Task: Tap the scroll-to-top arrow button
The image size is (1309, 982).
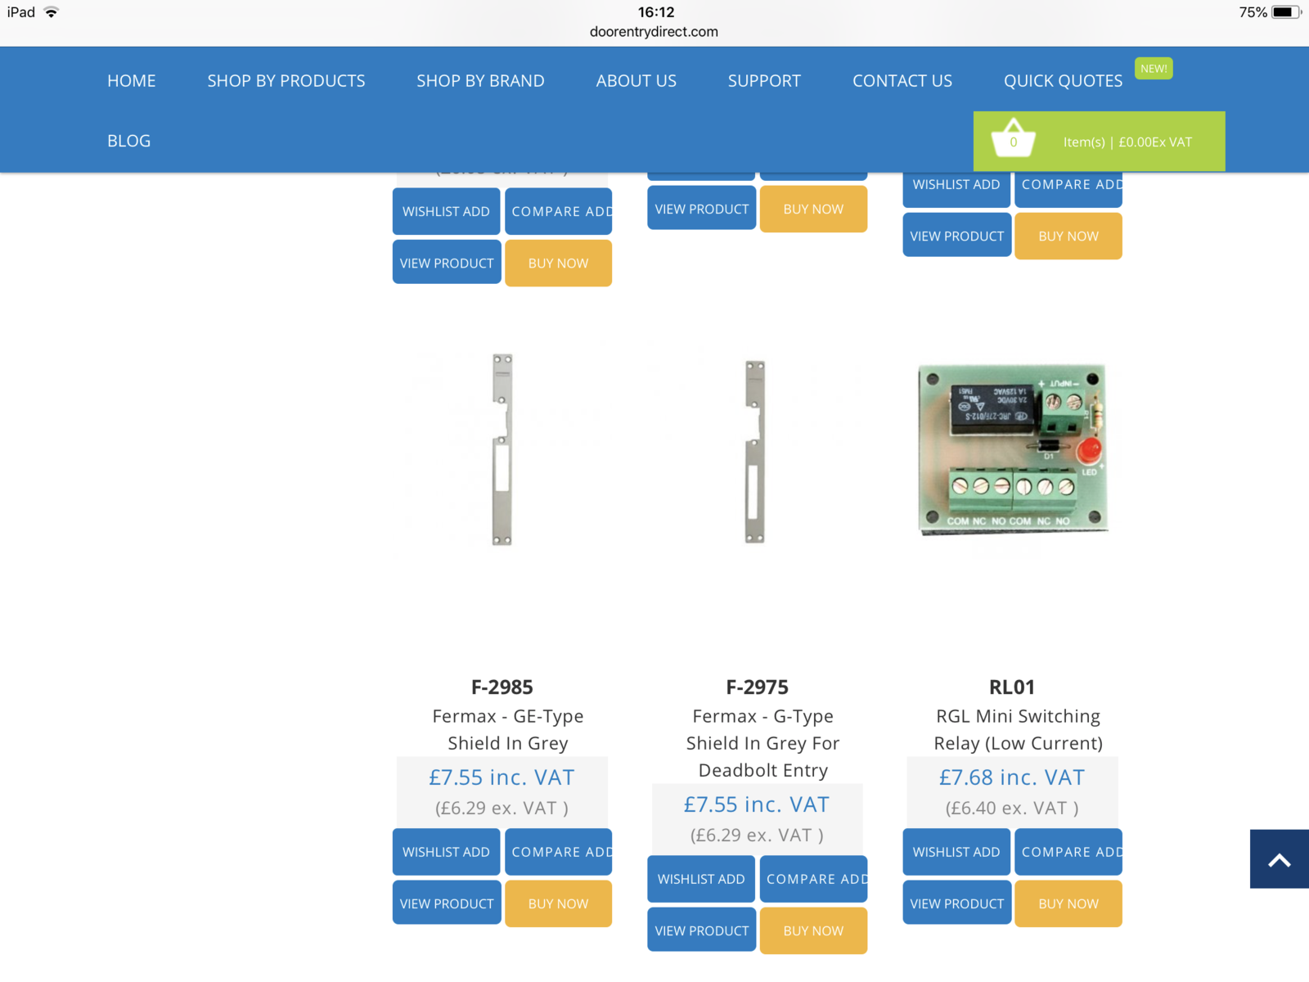Action: (1279, 859)
